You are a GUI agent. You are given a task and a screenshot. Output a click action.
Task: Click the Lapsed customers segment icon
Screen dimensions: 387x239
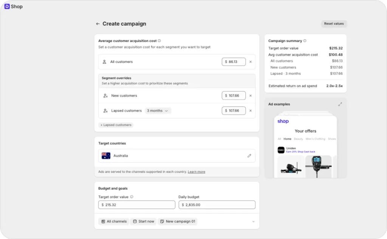[x=105, y=111]
